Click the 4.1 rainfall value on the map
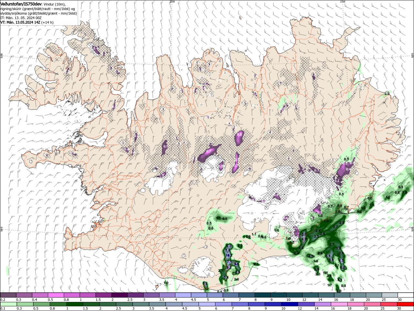Image resolution: width=414 pixels, height=311 pixels. [340, 280]
